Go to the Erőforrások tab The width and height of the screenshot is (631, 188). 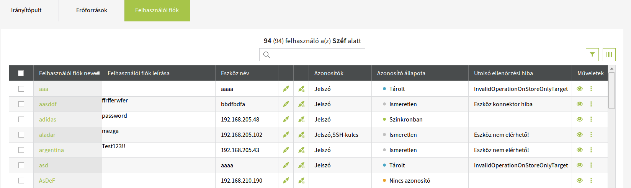(92, 10)
